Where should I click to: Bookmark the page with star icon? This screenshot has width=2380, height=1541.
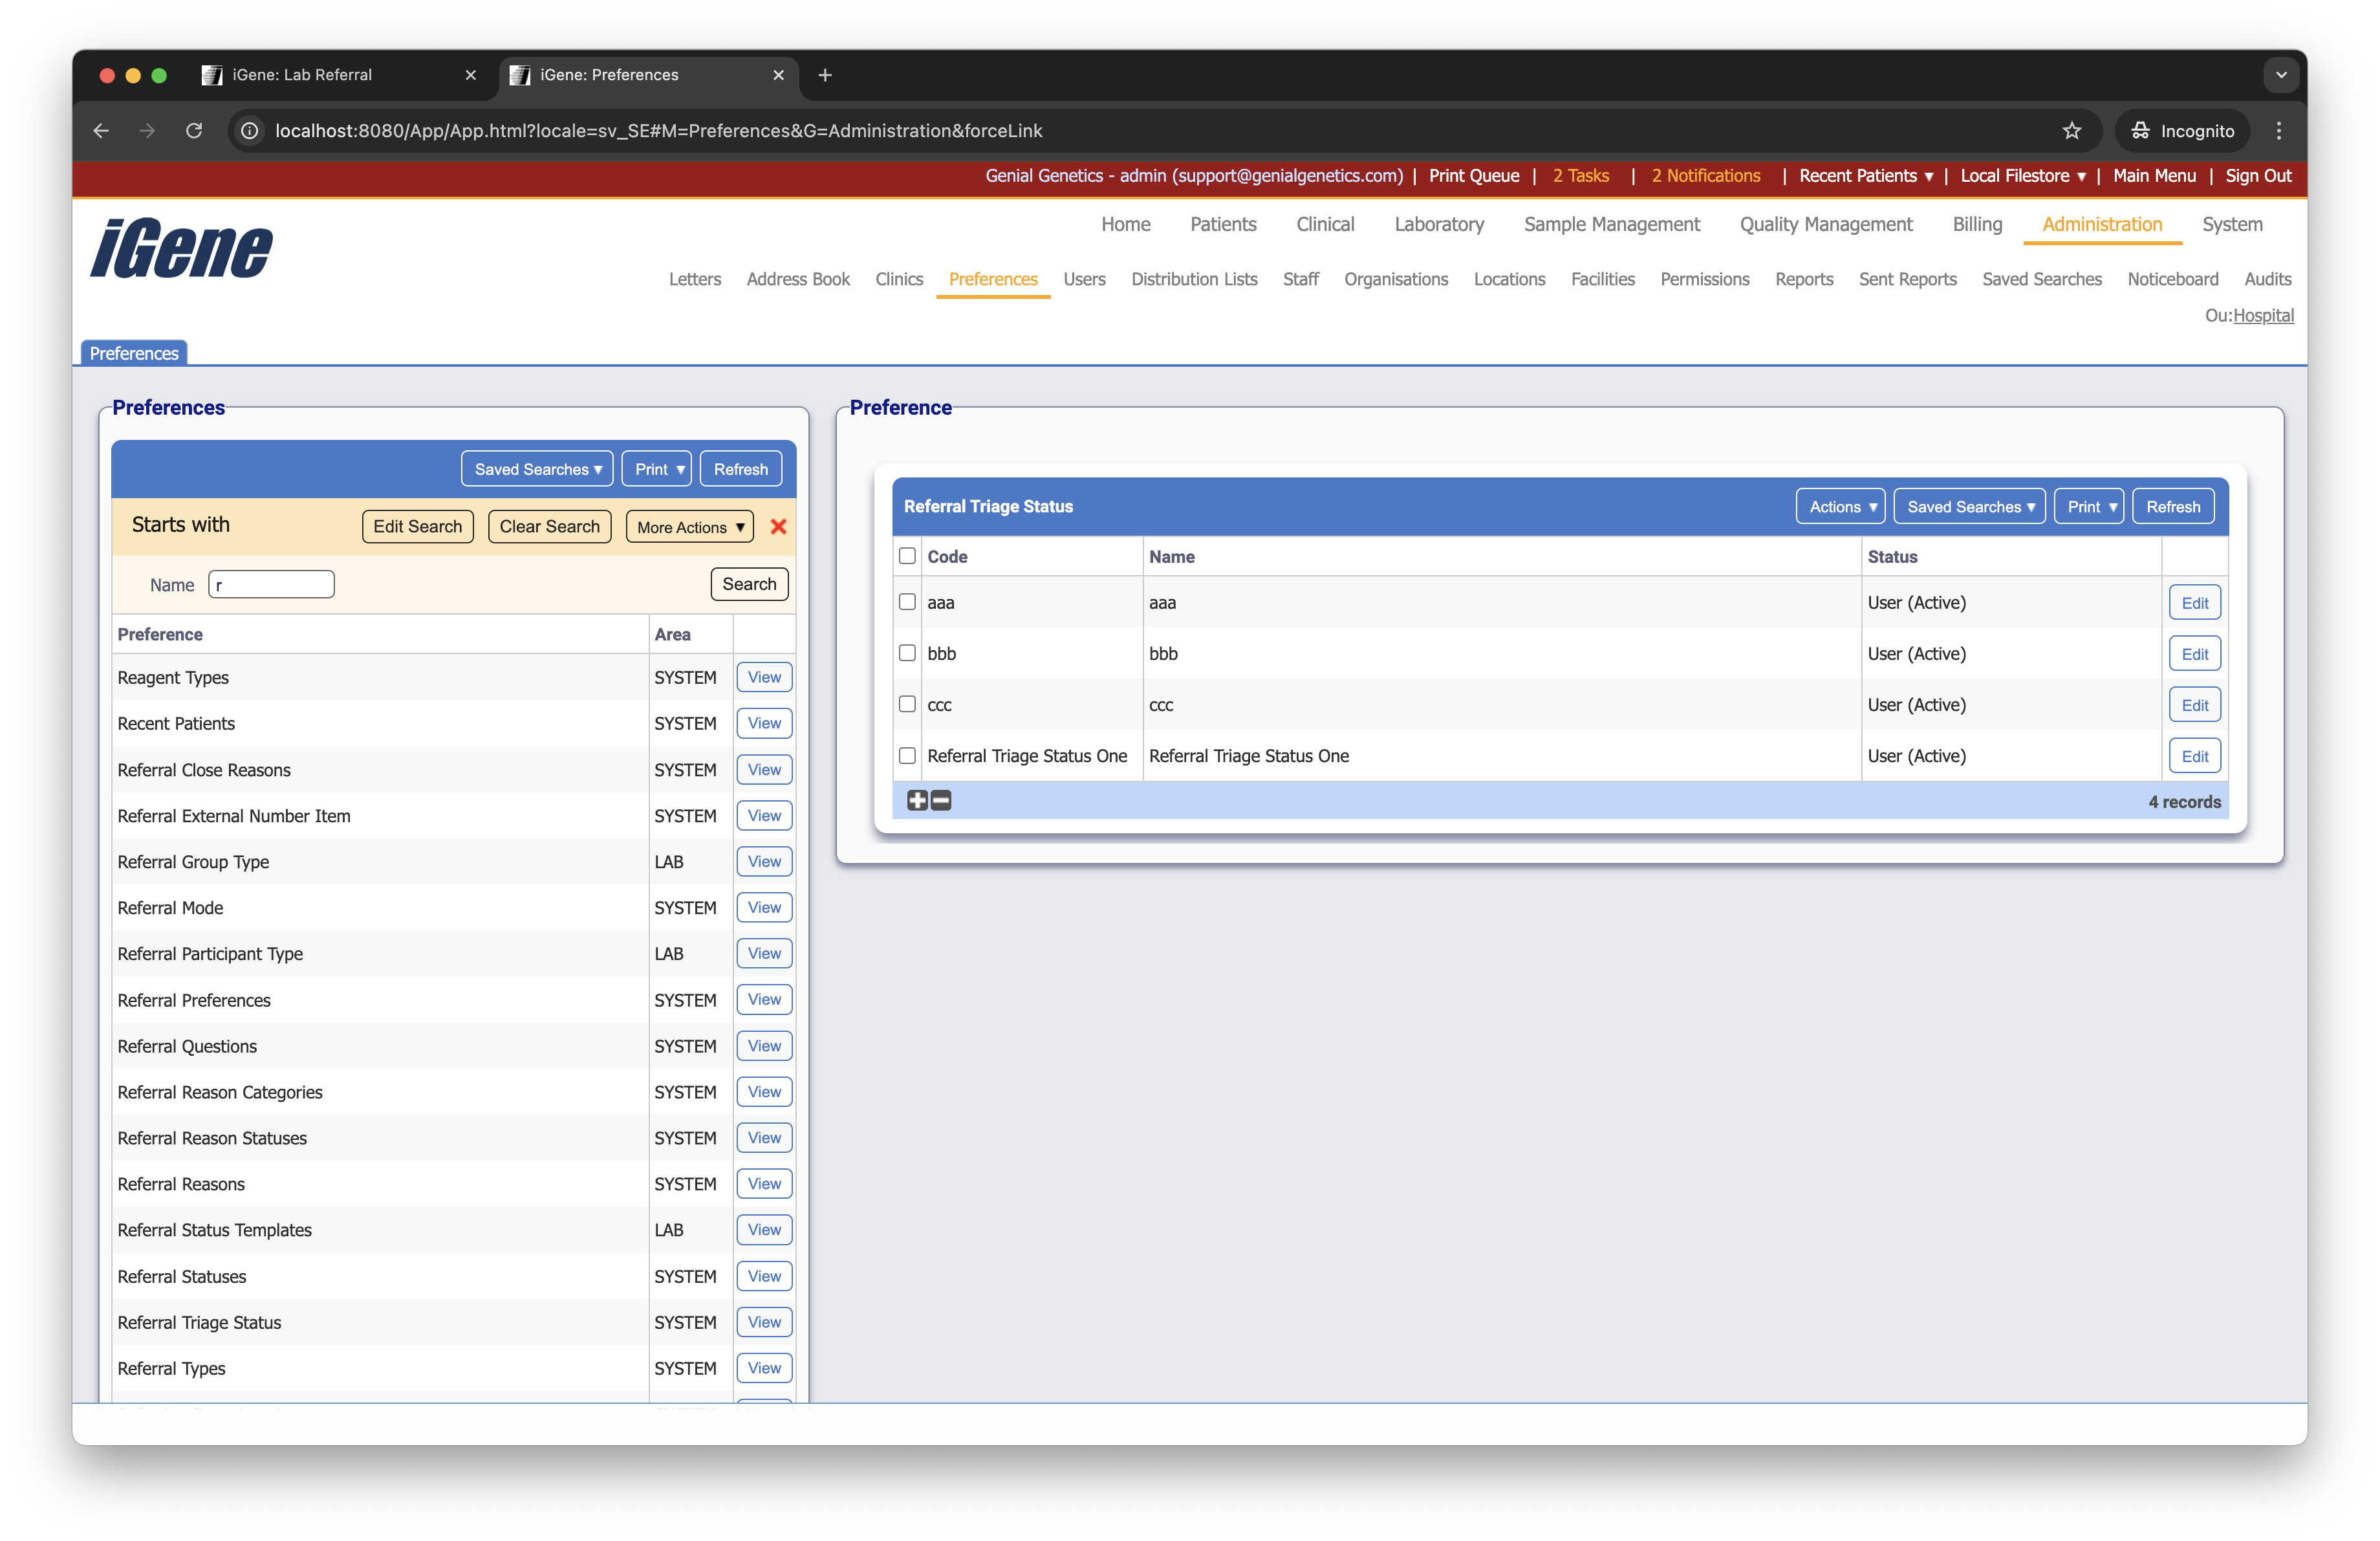pos(2072,131)
